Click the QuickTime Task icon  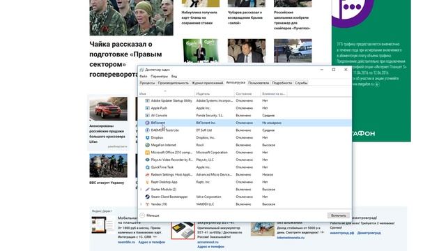[147, 167]
